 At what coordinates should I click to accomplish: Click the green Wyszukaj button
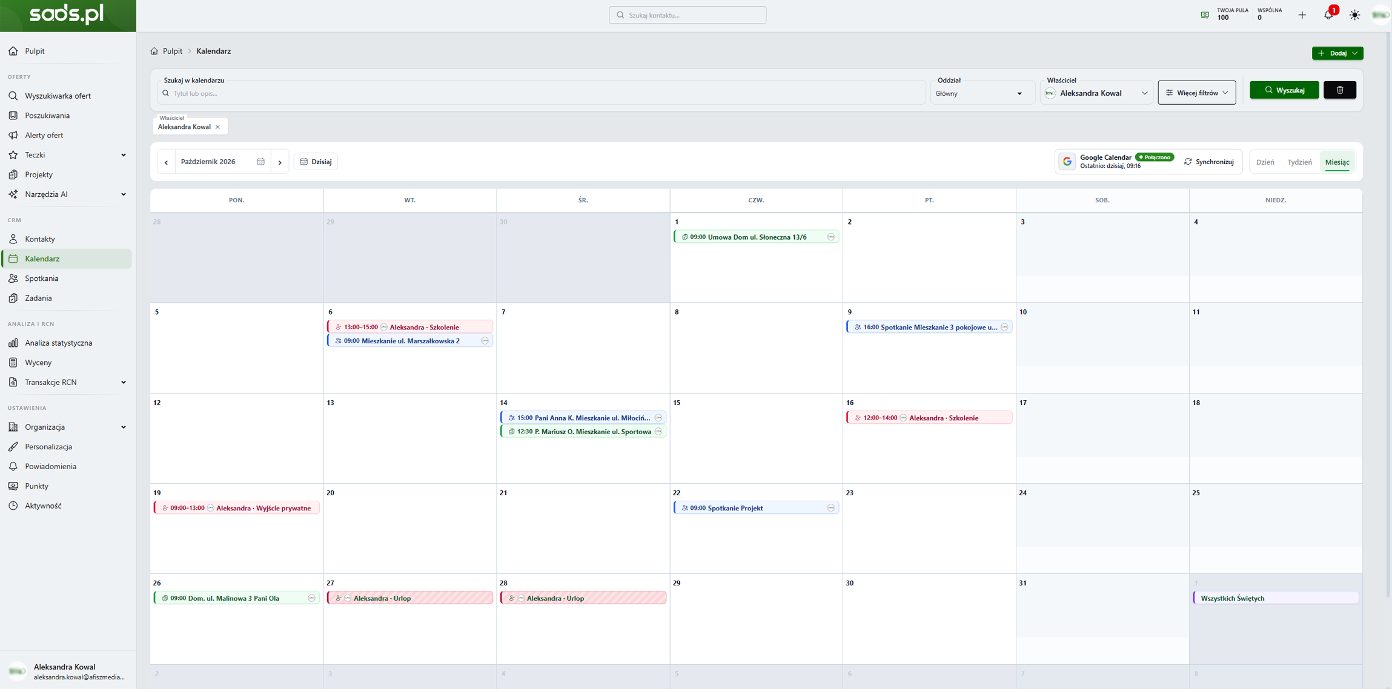(1284, 90)
